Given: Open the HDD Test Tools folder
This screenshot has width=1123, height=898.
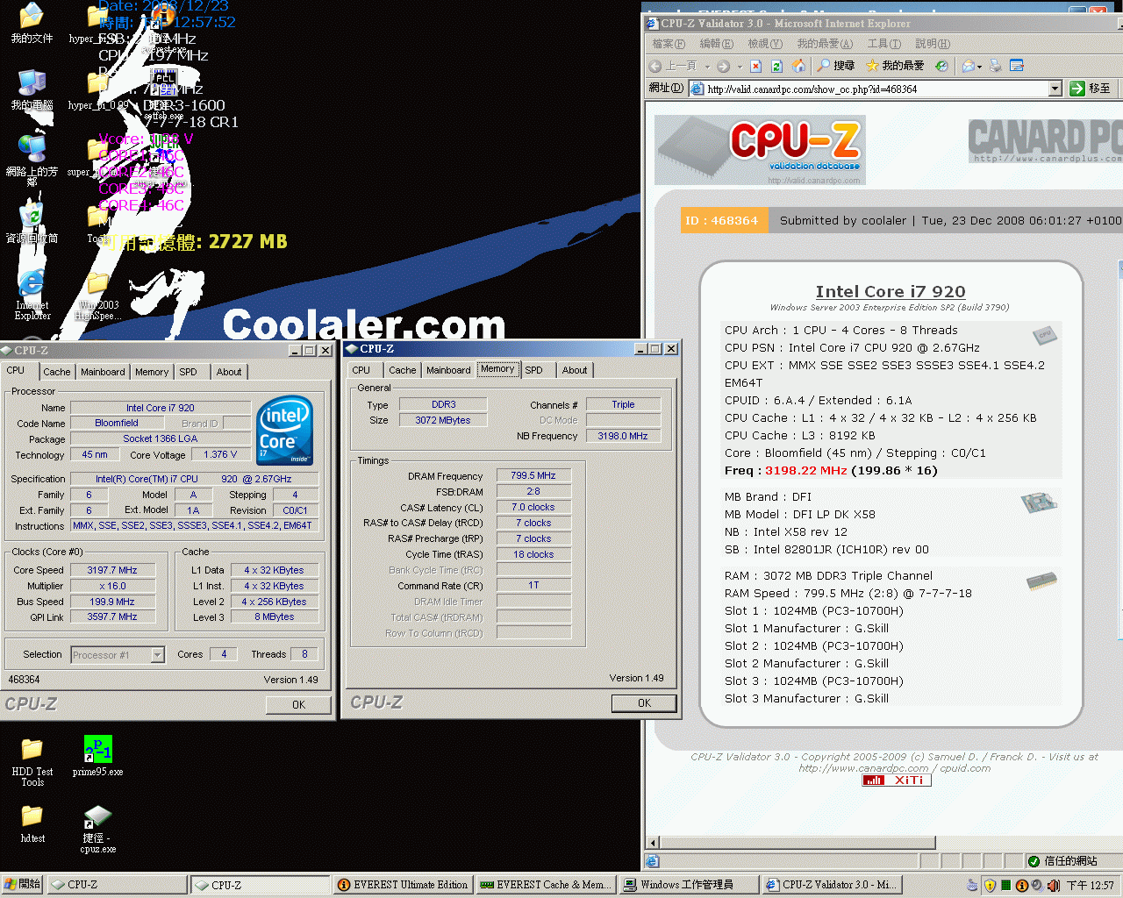Looking at the screenshot, I should pyautogui.click(x=32, y=761).
